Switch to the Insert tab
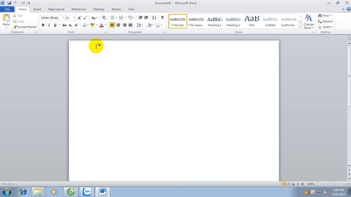Image resolution: width=351 pixels, height=197 pixels. [x=37, y=9]
